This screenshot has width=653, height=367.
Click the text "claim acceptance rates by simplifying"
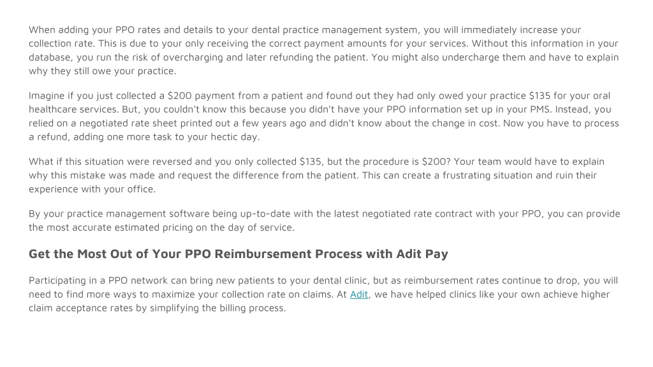pyautogui.click(x=121, y=308)
